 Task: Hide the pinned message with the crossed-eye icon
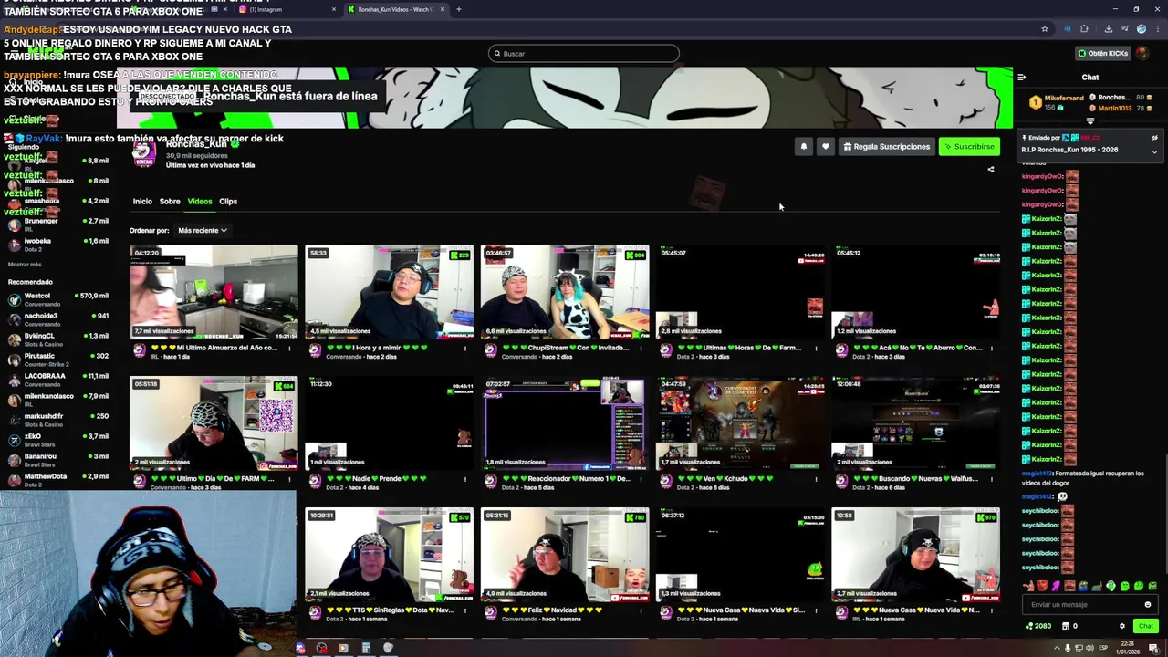click(x=1154, y=138)
